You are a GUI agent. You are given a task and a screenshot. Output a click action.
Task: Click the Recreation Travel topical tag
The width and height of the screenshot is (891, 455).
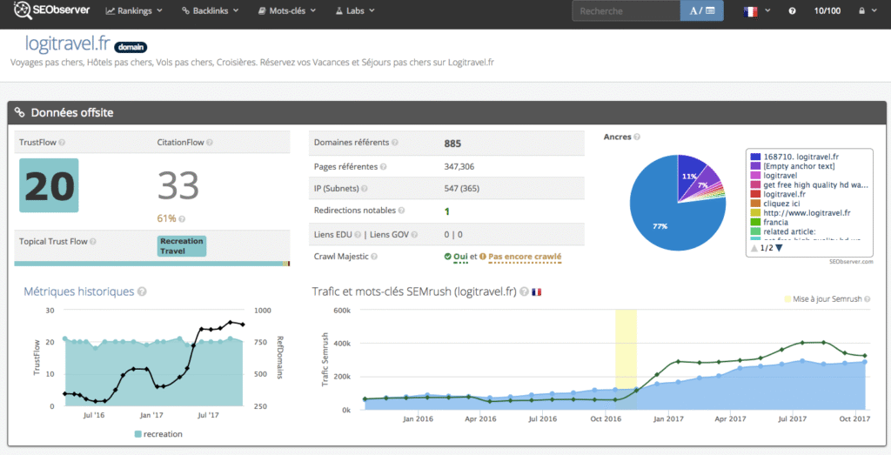click(x=181, y=245)
